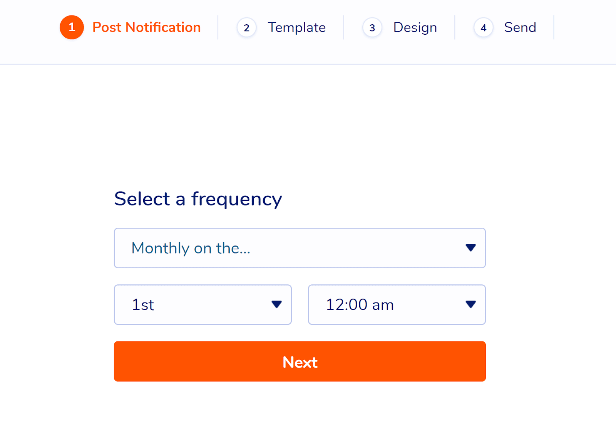The width and height of the screenshot is (616, 442).
Task: Select the 'Monthly on the...' frequency field
Action: coord(191,248)
